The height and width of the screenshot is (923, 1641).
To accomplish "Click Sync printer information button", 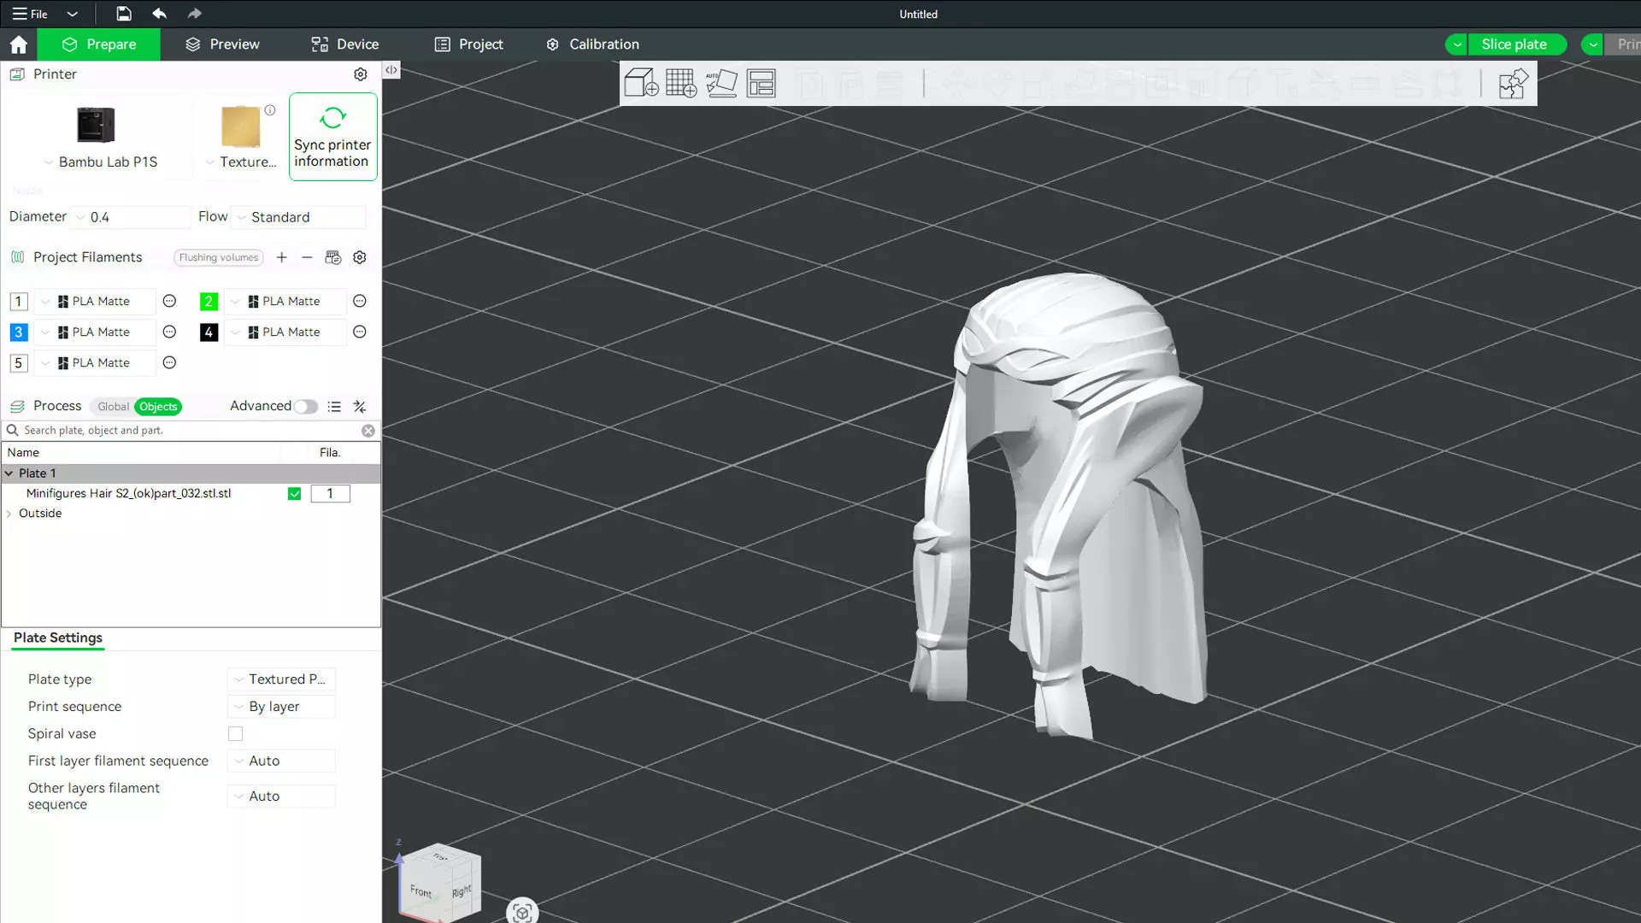I will [x=332, y=137].
